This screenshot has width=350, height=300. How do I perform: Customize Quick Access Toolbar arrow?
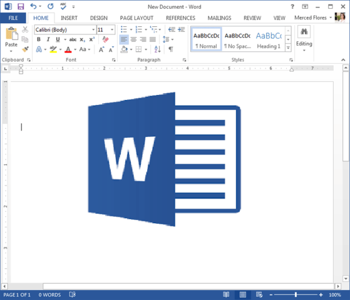(73, 7)
